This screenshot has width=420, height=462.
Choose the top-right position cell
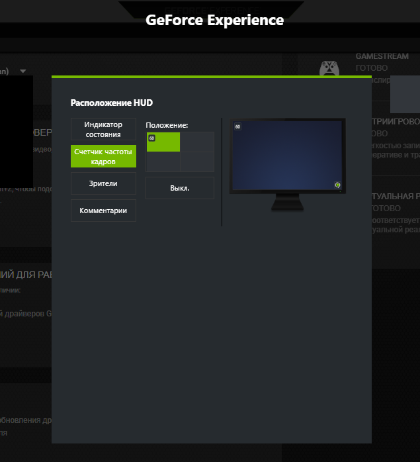click(197, 142)
